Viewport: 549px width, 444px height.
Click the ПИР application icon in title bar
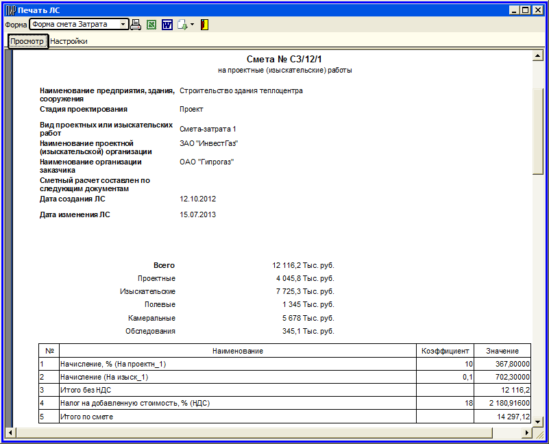tap(10, 10)
